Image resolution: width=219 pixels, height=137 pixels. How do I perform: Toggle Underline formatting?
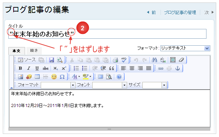coord(37,68)
